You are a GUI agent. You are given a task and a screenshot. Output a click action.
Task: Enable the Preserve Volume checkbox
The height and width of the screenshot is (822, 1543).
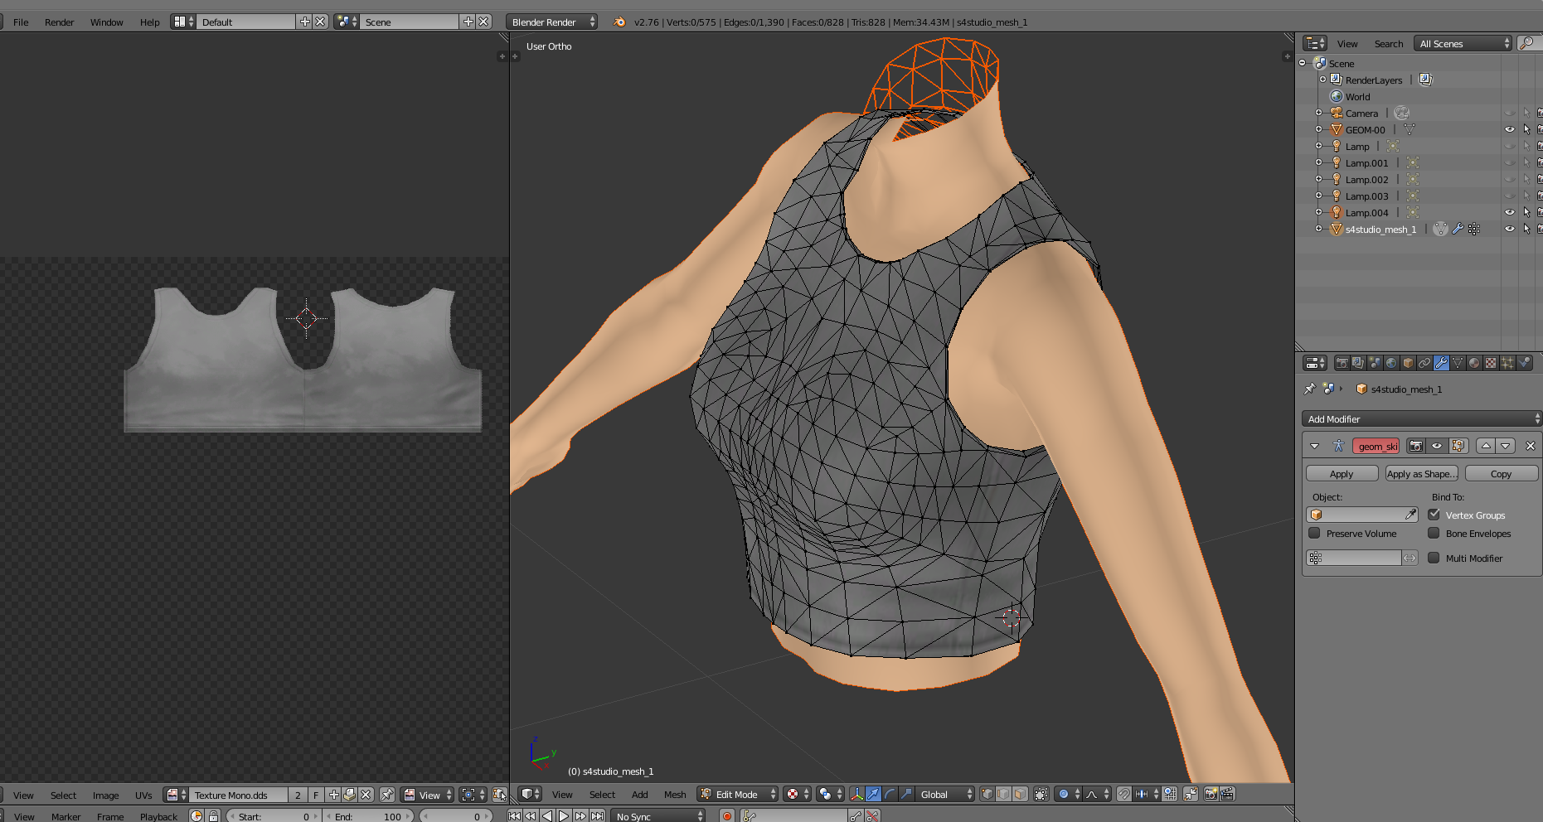click(x=1315, y=533)
